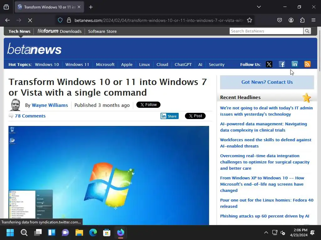Open the Chat app on taskbar

(x=66, y=232)
